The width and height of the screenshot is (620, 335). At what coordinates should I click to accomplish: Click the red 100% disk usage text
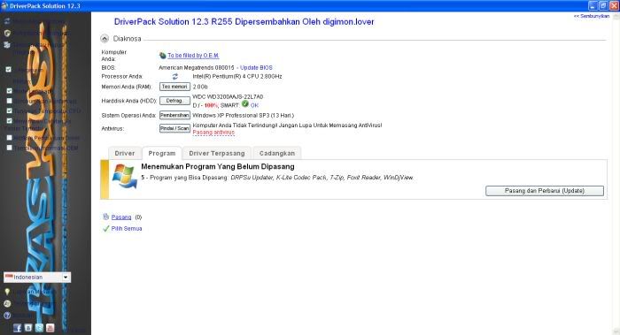(211, 105)
